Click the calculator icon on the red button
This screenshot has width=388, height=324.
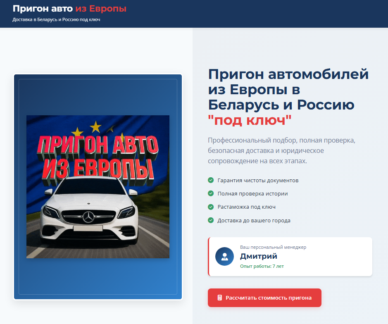[220, 298]
